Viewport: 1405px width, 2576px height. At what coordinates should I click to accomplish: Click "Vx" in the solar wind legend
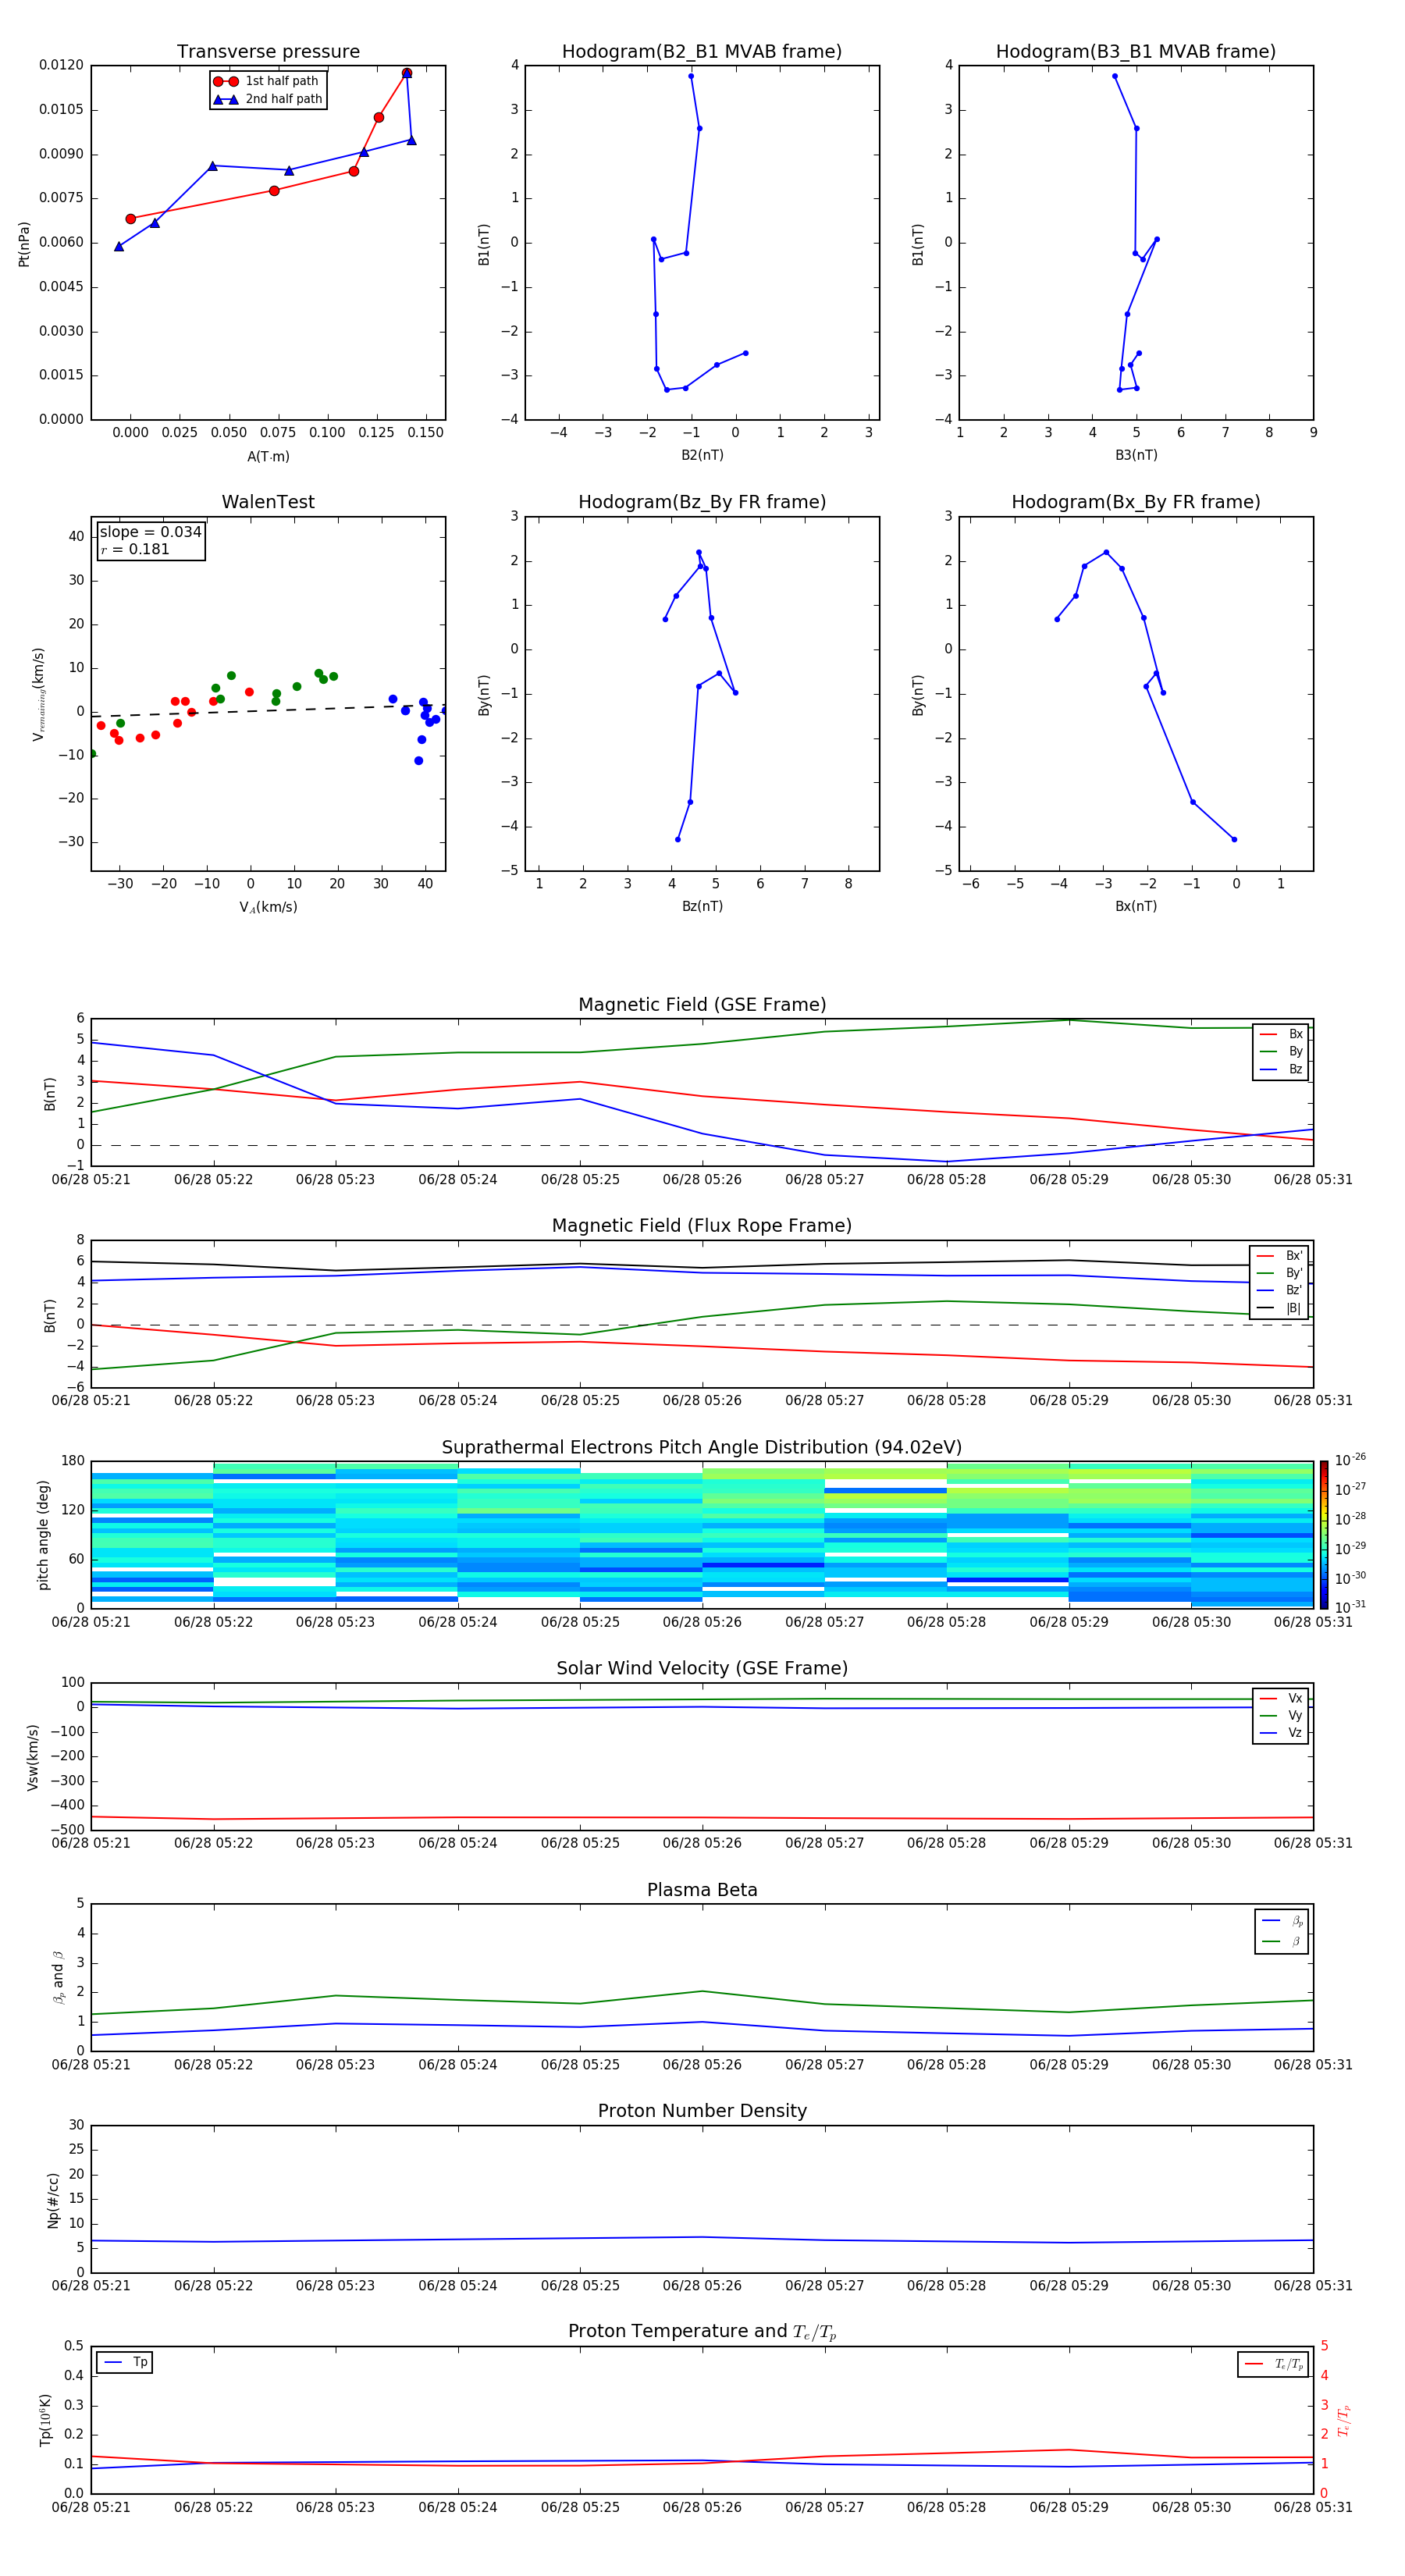point(1295,1699)
